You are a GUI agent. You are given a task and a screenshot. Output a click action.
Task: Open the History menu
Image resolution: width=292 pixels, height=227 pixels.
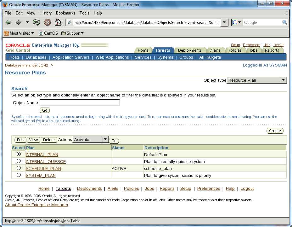pyautogui.click(x=45, y=13)
